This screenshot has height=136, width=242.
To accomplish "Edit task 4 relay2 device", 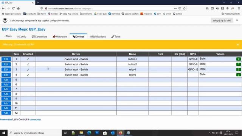I will click(x=6, y=75).
